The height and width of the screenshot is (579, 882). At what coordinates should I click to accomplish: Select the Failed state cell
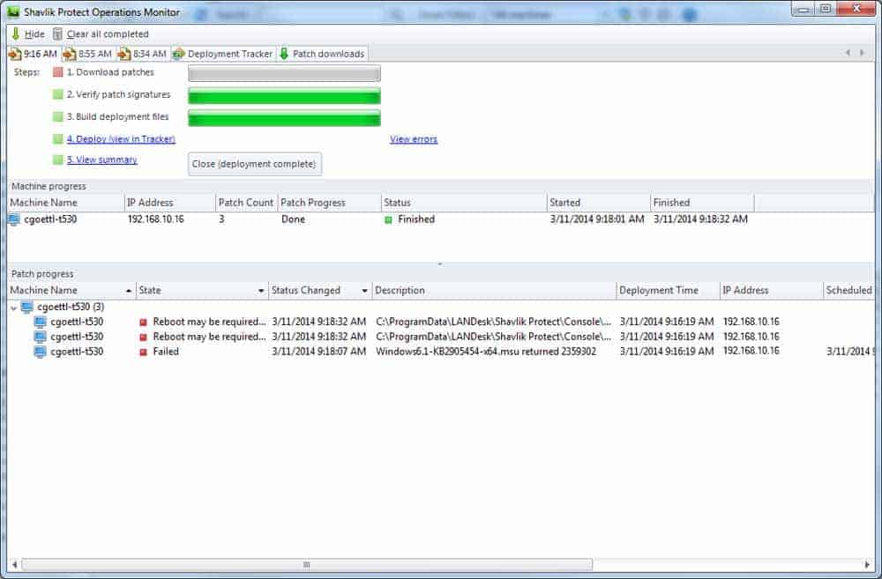[166, 352]
